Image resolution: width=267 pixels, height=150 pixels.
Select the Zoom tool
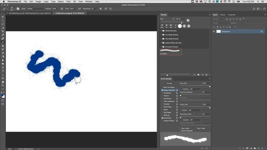pyautogui.click(x=3, y=85)
